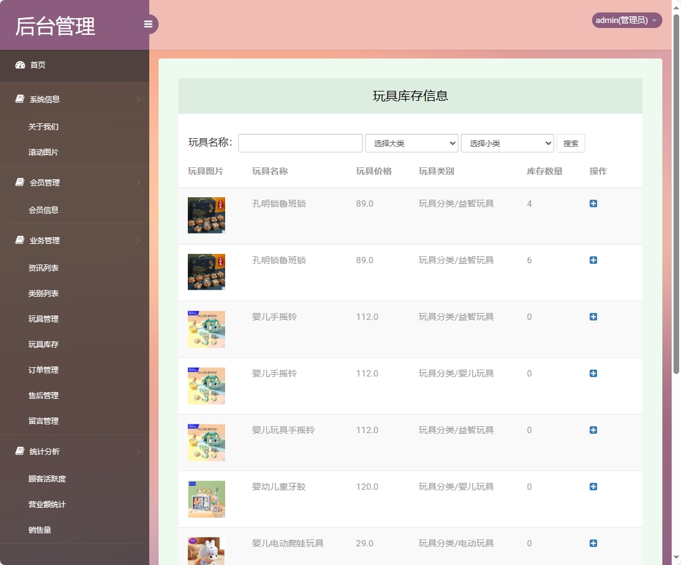Click the plus icon for 婴儿手摇铃 row
The height and width of the screenshot is (565, 681).
click(x=593, y=317)
